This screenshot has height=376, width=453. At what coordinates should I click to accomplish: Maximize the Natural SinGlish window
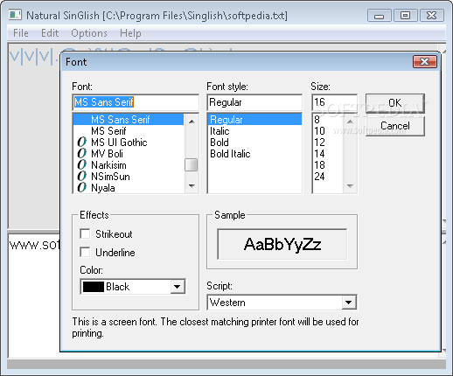pyautogui.click(x=405, y=16)
